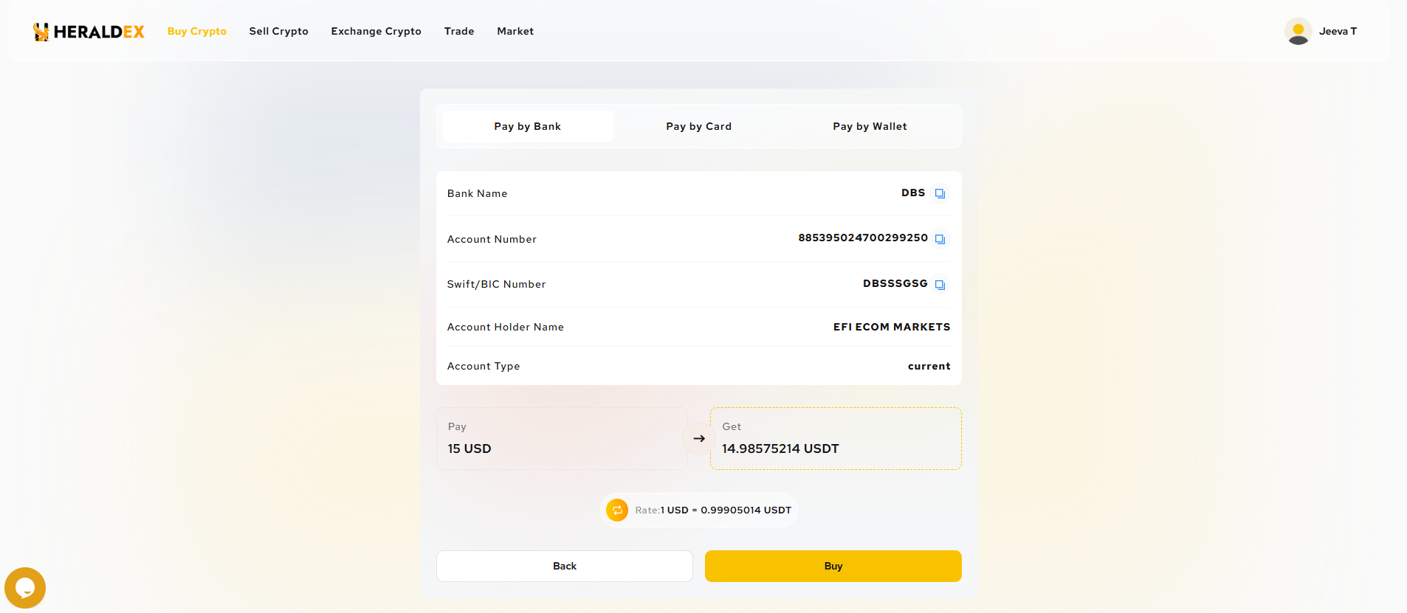Navigate to the Market page
The height and width of the screenshot is (613, 1407).
click(x=515, y=31)
